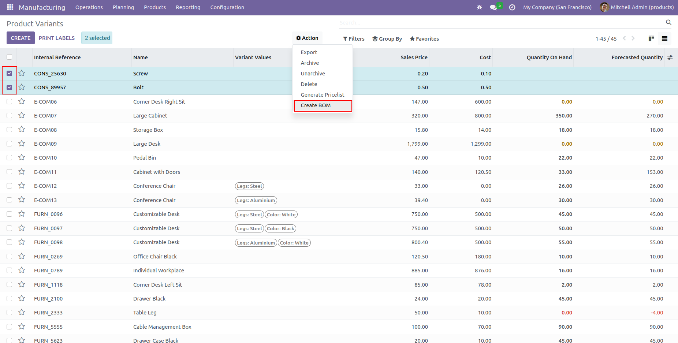Switch to list view
Screen dimensions: 678x343
[664, 38]
